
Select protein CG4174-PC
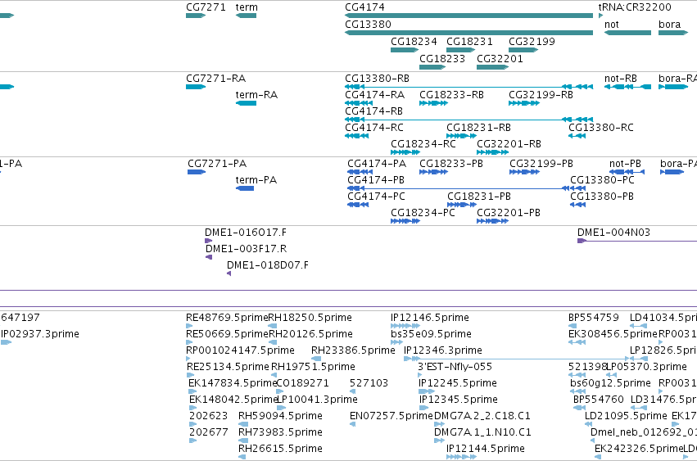(377, 197)
